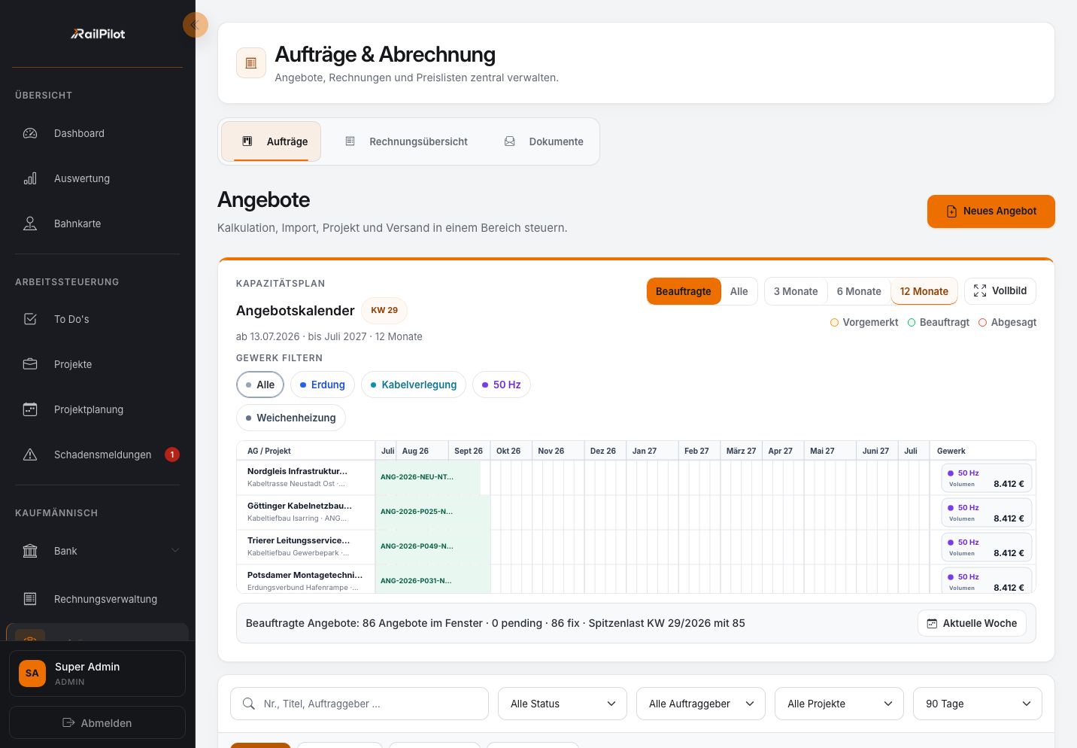Click the Neues Angebot button
Image resolution: width=1077 pixels, height=748 pixels.
click(x=991, y=211)
